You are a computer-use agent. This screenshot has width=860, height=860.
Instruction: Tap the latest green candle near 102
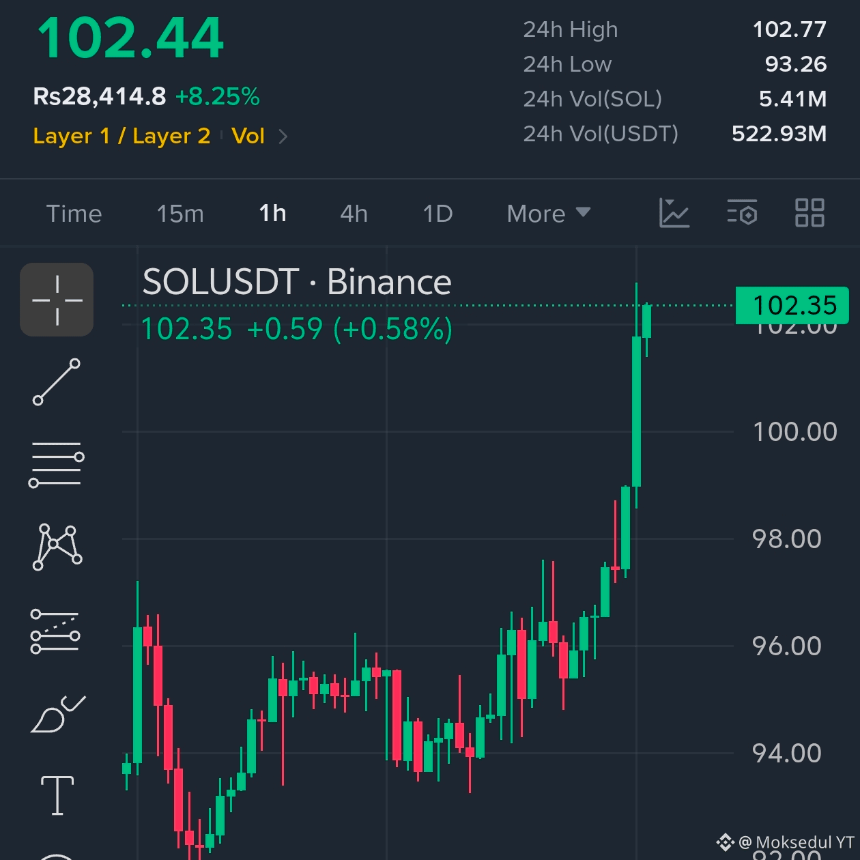646,321
